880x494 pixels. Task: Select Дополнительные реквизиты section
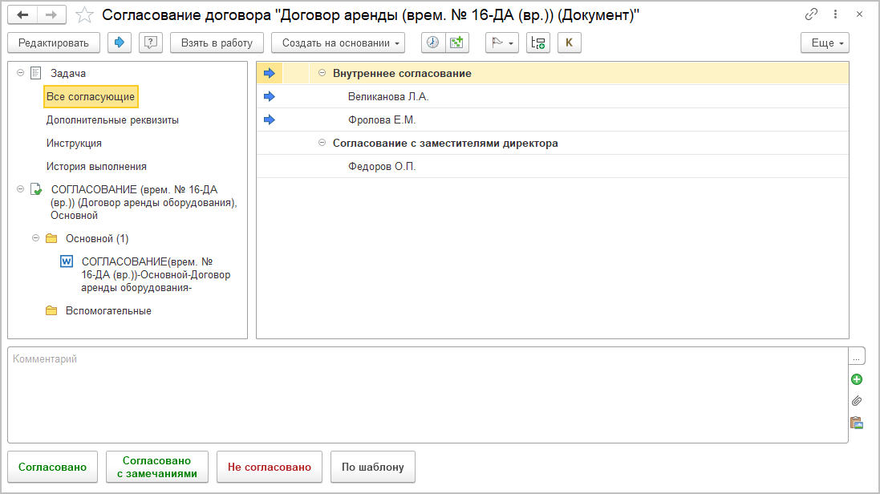[112, 120]
